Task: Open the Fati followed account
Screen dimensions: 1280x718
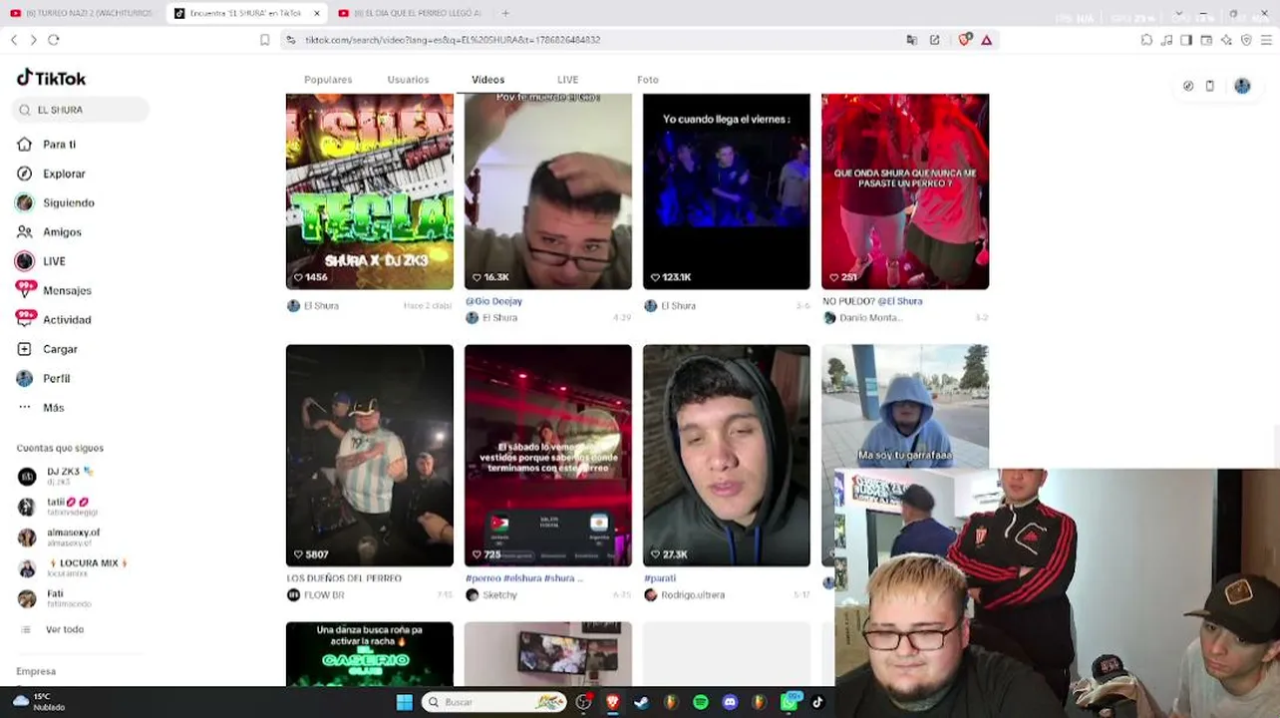Action: [55, 598]
